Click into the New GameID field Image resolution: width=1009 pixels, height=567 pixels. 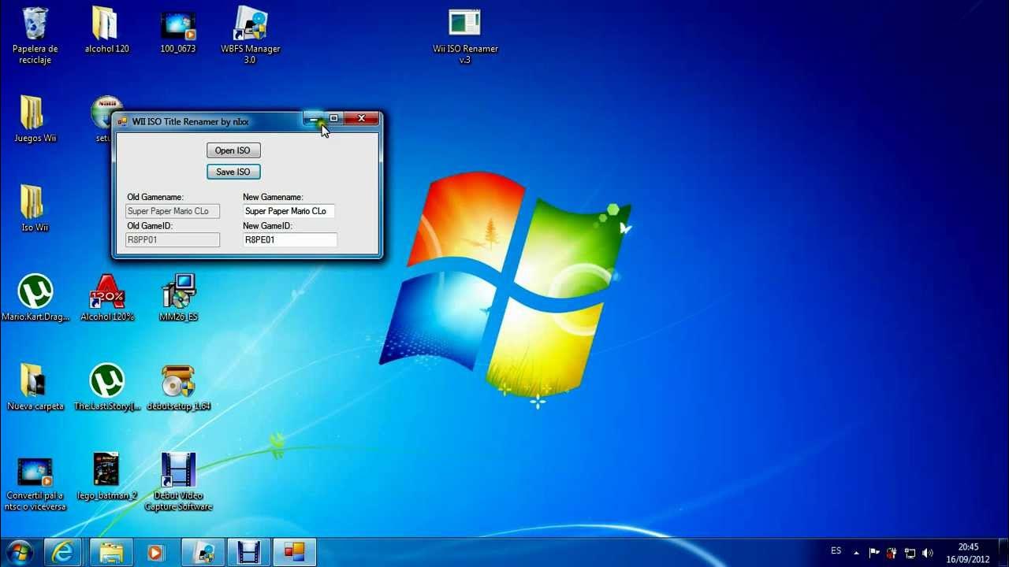(289, 239)
